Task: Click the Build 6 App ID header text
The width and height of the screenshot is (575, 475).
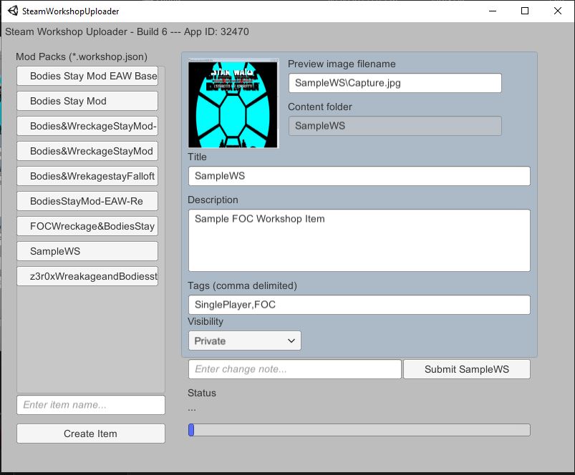Action: 127,32
